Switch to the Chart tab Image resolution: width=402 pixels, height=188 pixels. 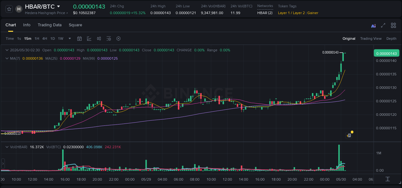point(11,25)
